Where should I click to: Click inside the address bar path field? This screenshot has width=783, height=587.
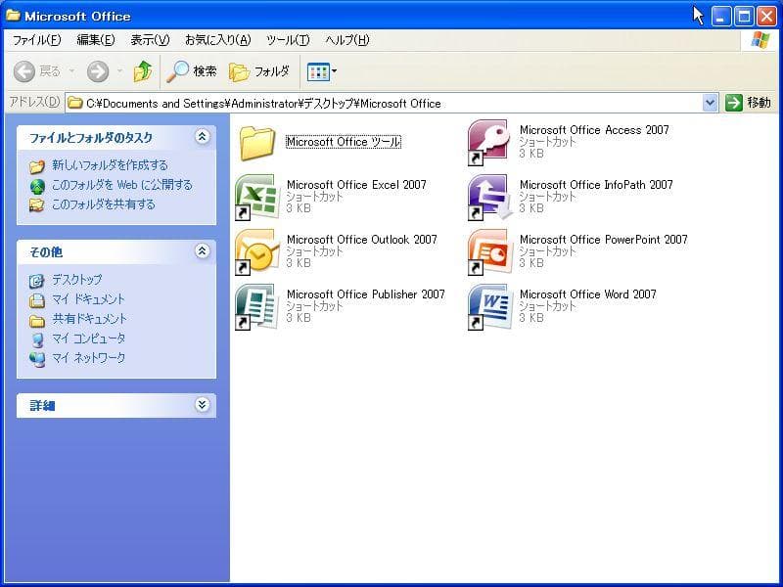[391, 102]
